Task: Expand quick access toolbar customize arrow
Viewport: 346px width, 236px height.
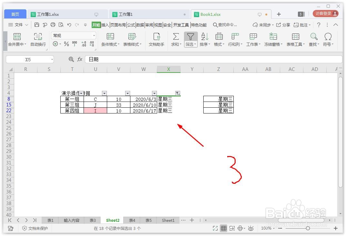Action: pos(86,25)
